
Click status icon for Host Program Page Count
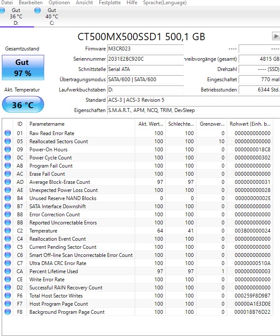tap(8, 304)
